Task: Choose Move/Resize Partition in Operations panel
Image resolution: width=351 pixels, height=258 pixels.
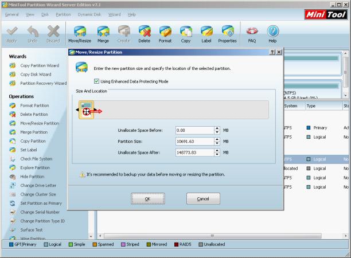Action: 40,123
